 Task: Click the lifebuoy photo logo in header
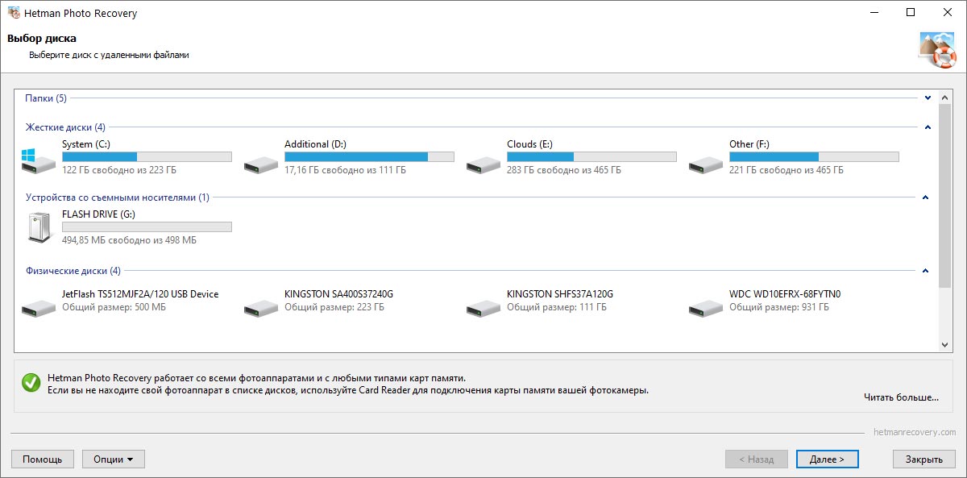coord(937,50)
